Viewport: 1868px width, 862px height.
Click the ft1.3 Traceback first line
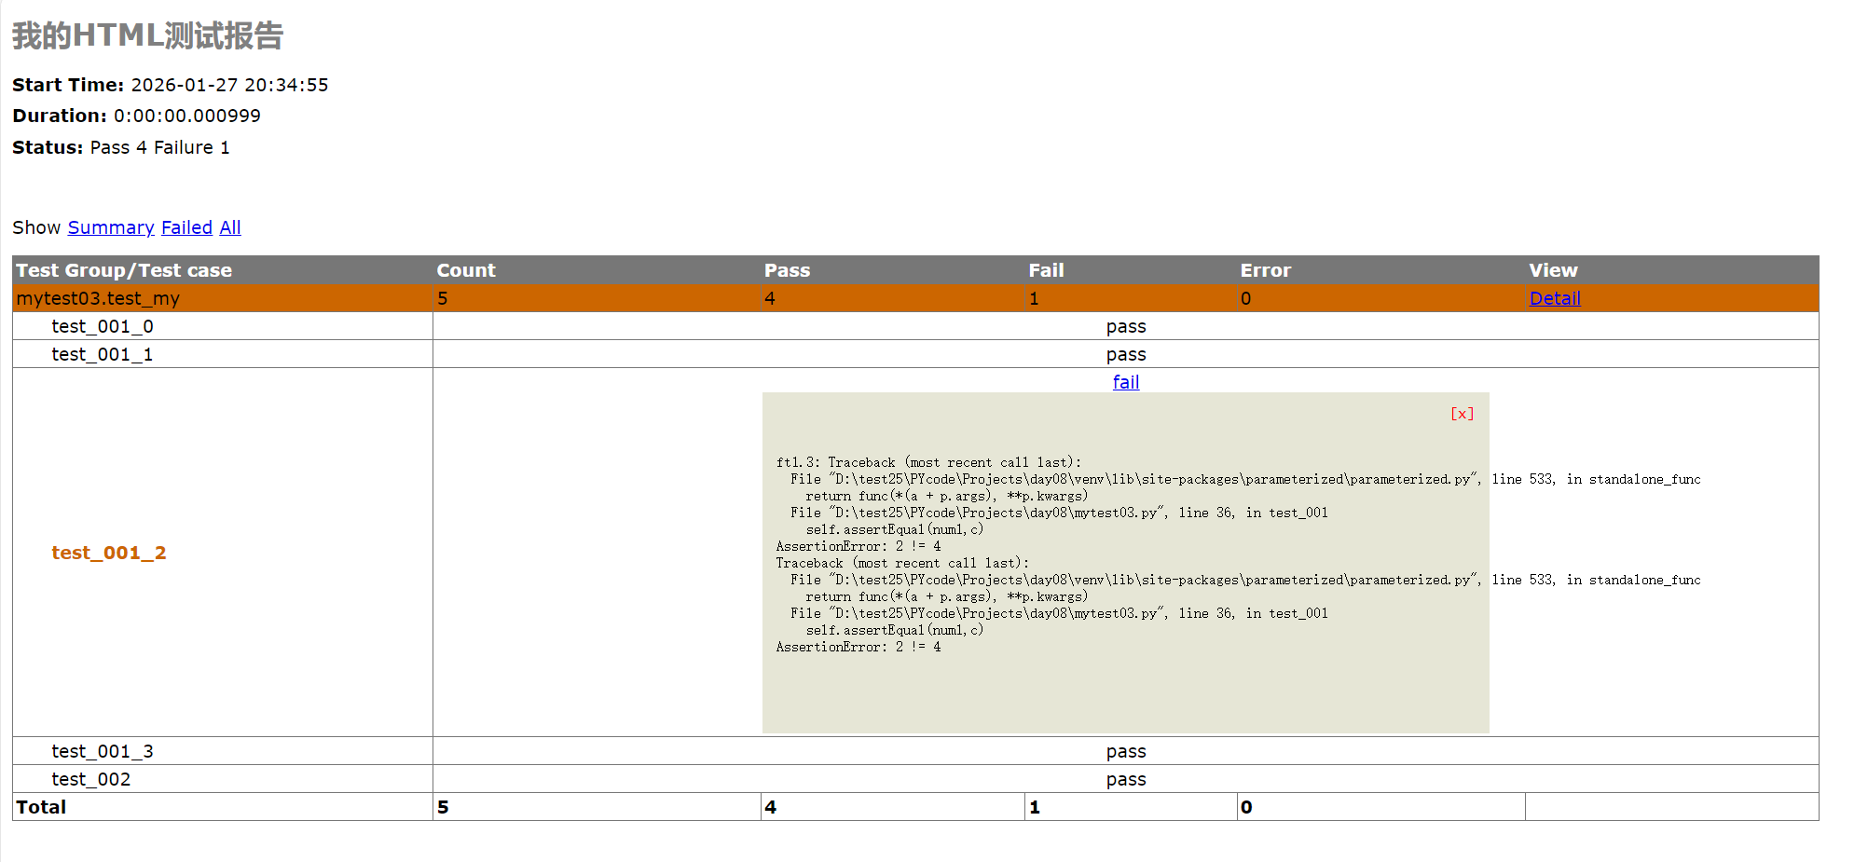click(x=928, y=462)
